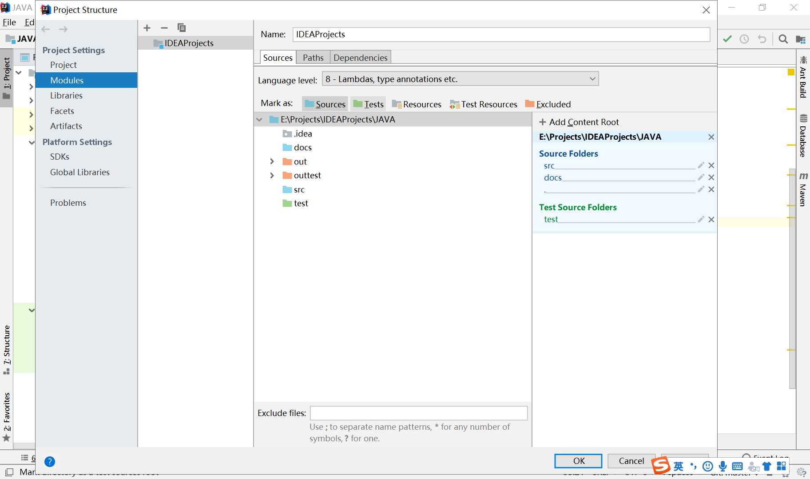
Task: Mark selected folder as Excluded
Action: tap(548, 104)
